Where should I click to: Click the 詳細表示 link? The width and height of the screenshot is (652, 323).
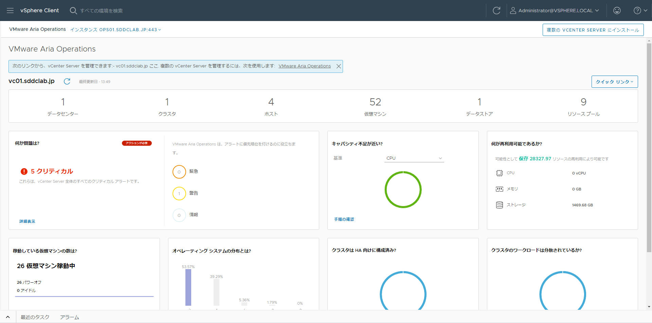(27, 221)
